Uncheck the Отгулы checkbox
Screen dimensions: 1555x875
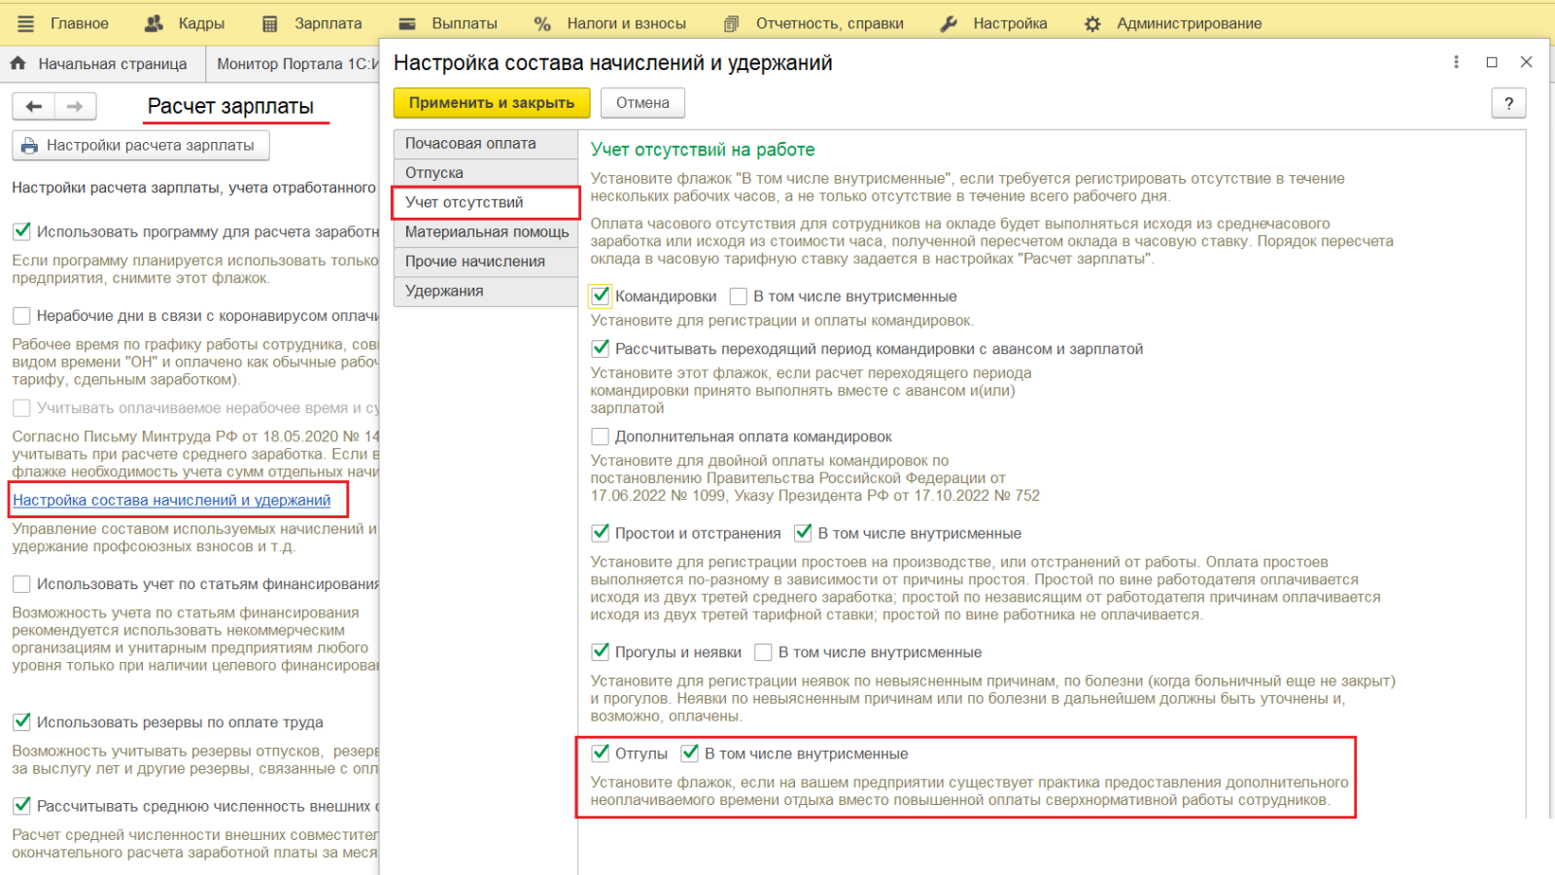pyautogui.click(x=601, y=753)
